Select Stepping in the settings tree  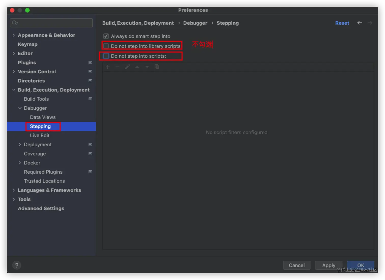[40, 127]
